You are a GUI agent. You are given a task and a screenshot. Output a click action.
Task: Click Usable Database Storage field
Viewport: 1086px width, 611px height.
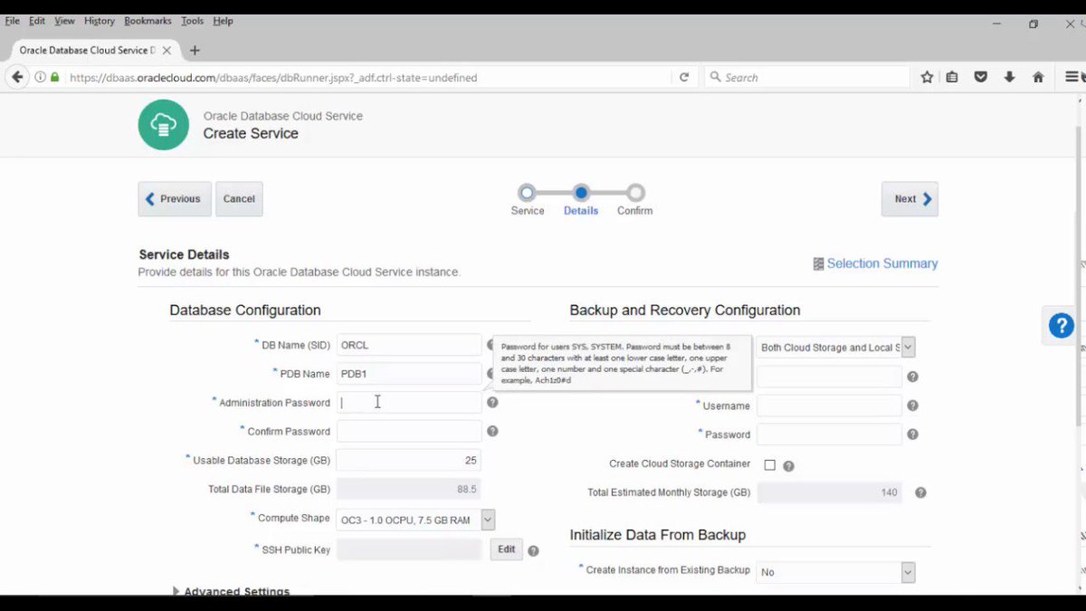409,460
